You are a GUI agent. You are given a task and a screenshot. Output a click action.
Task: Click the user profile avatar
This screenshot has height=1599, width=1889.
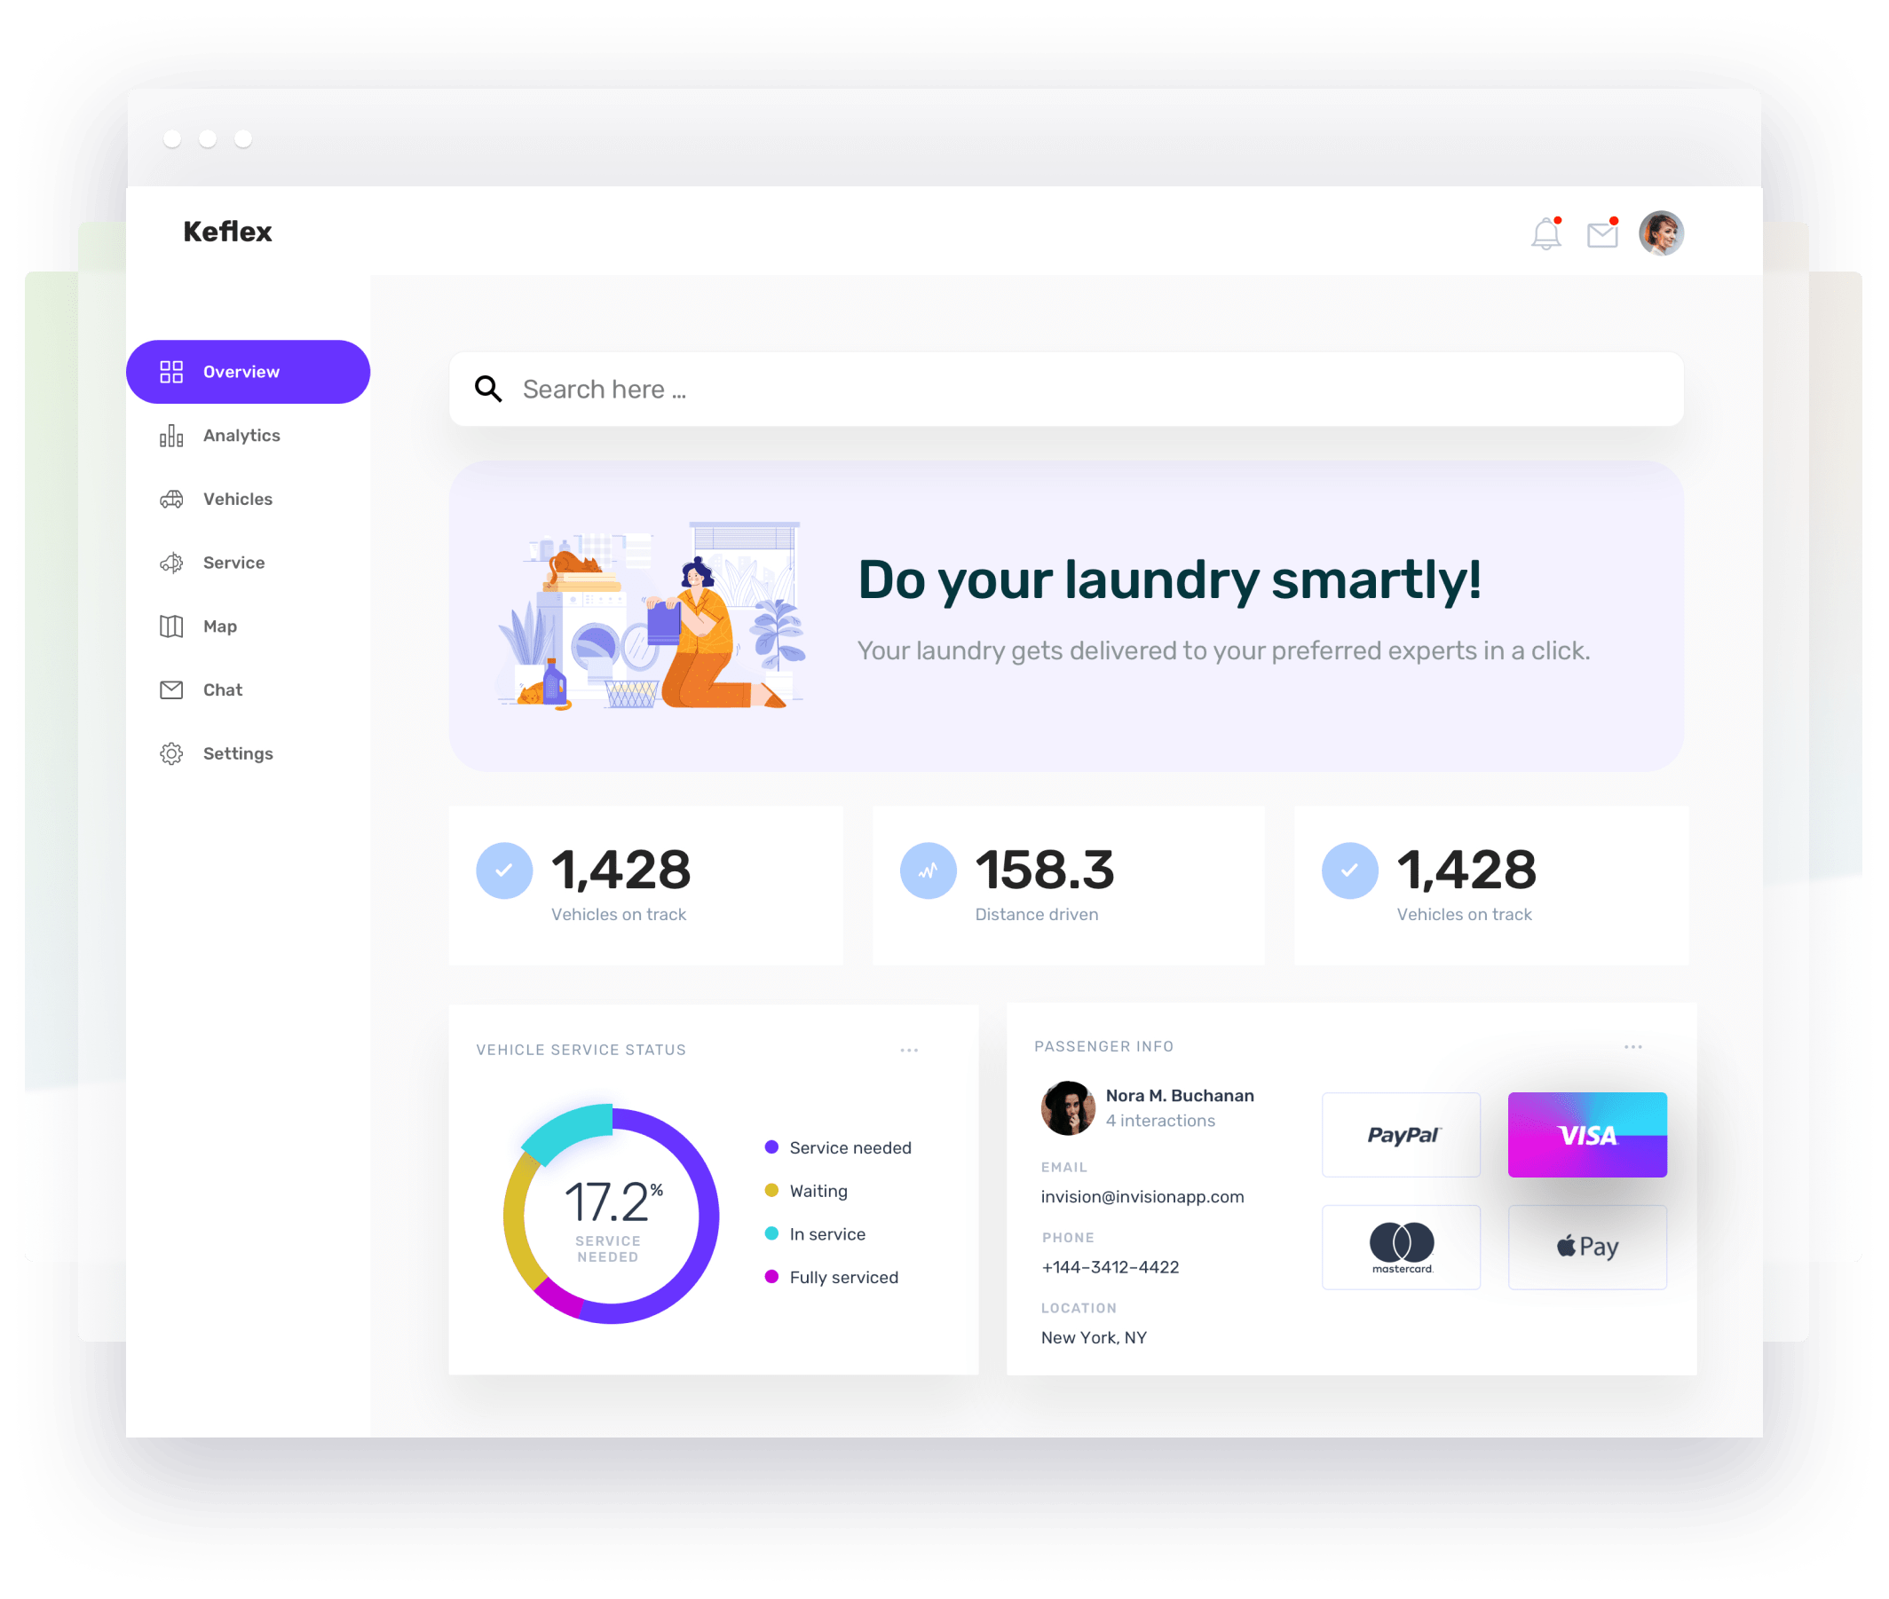point(1661,234)
